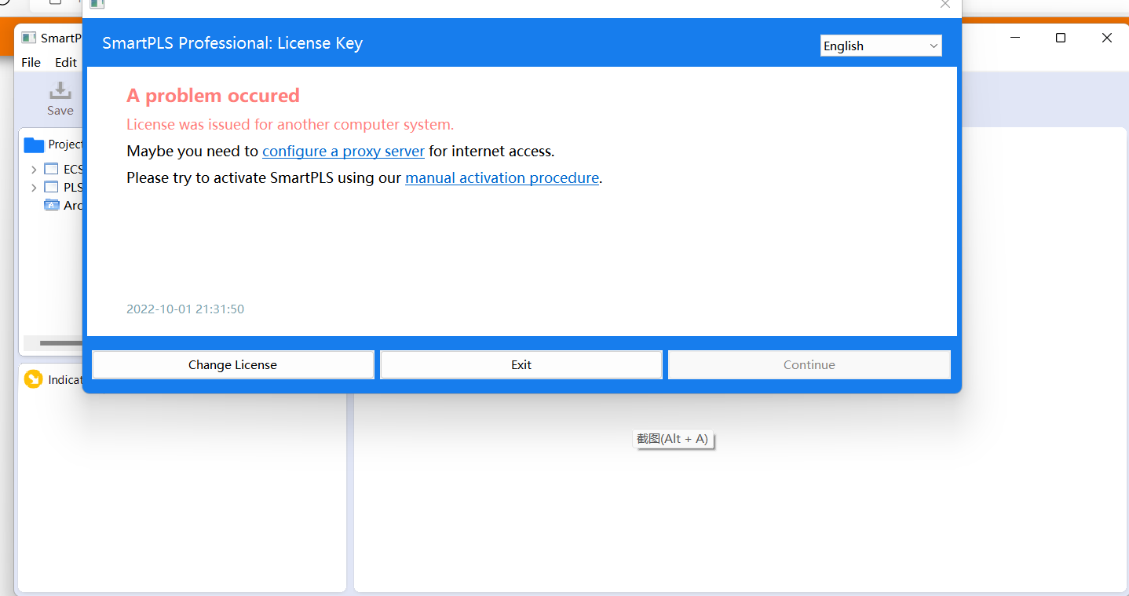This screenshot has height=596, width=1129.
Task: Click the Exit button
Action: point(521,364)
